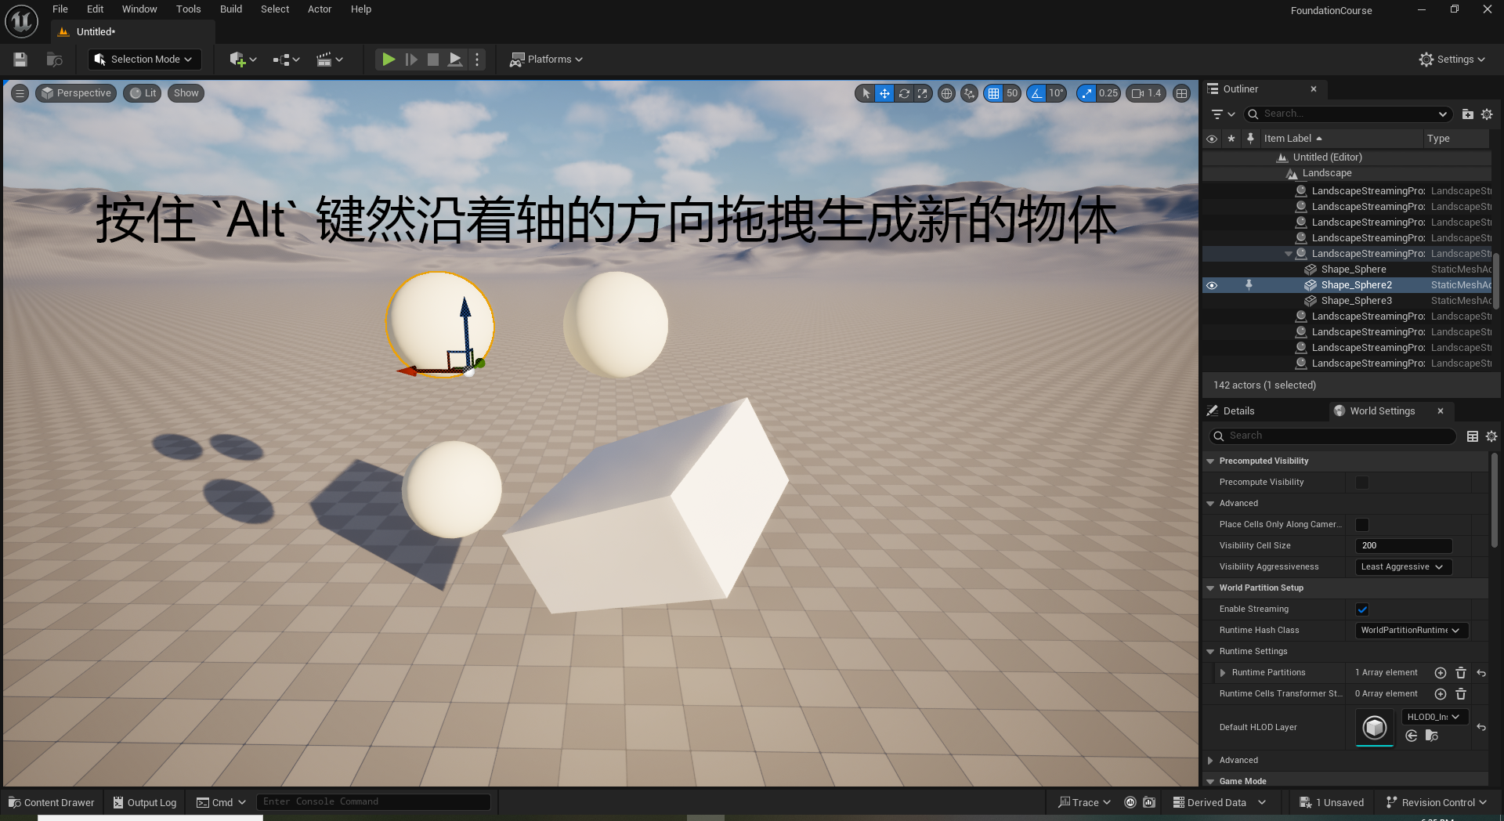Toggle rotation snapping
Image resolution: width=1504 pixels, height=821 pixels.
[1036, 93]
